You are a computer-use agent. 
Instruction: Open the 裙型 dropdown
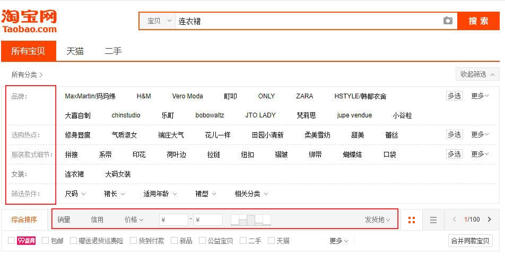(x=205, y=194)
